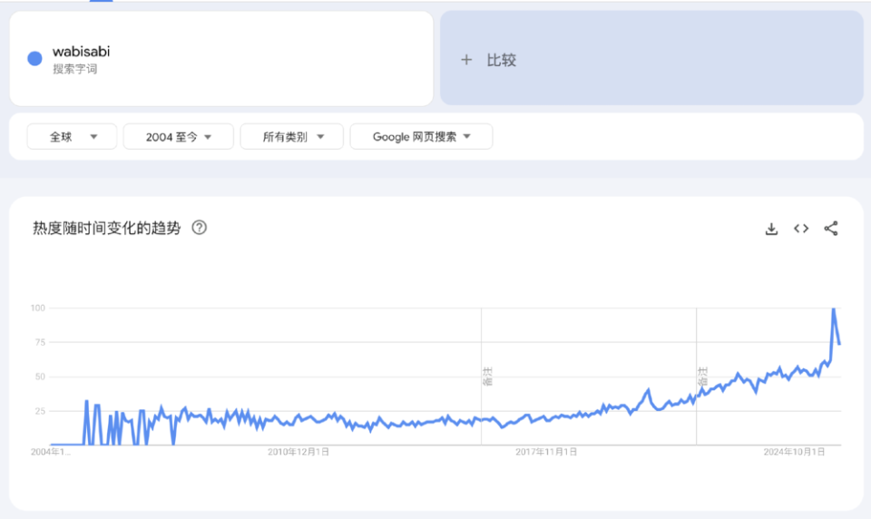
Task: Download the trend data as CSV
Action: [771, 229]
